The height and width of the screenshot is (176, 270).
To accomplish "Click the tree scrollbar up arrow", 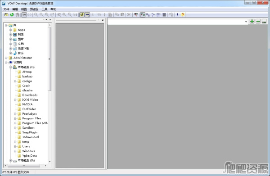I will tap(49, 25).
